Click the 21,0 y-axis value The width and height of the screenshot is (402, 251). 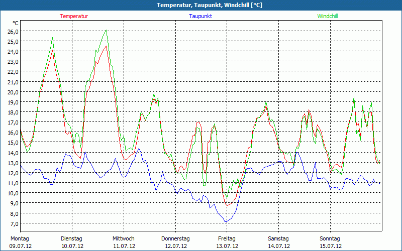tap(13, 82)
